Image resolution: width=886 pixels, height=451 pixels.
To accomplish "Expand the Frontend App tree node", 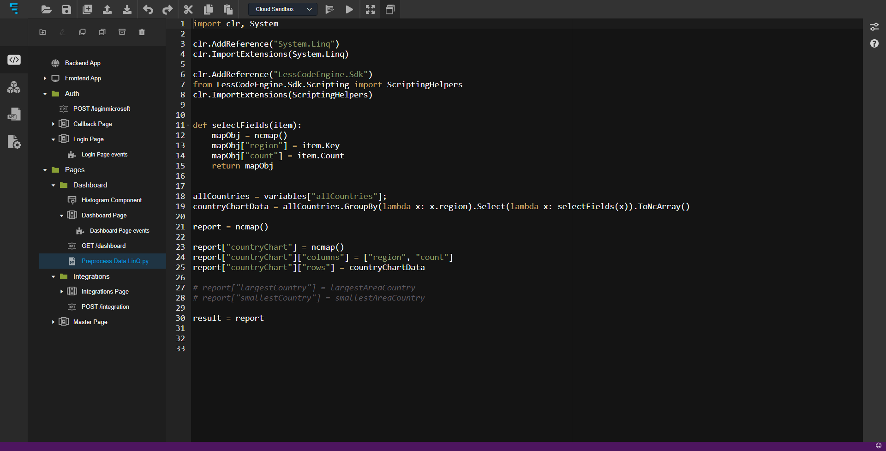I will click(45, 78).
